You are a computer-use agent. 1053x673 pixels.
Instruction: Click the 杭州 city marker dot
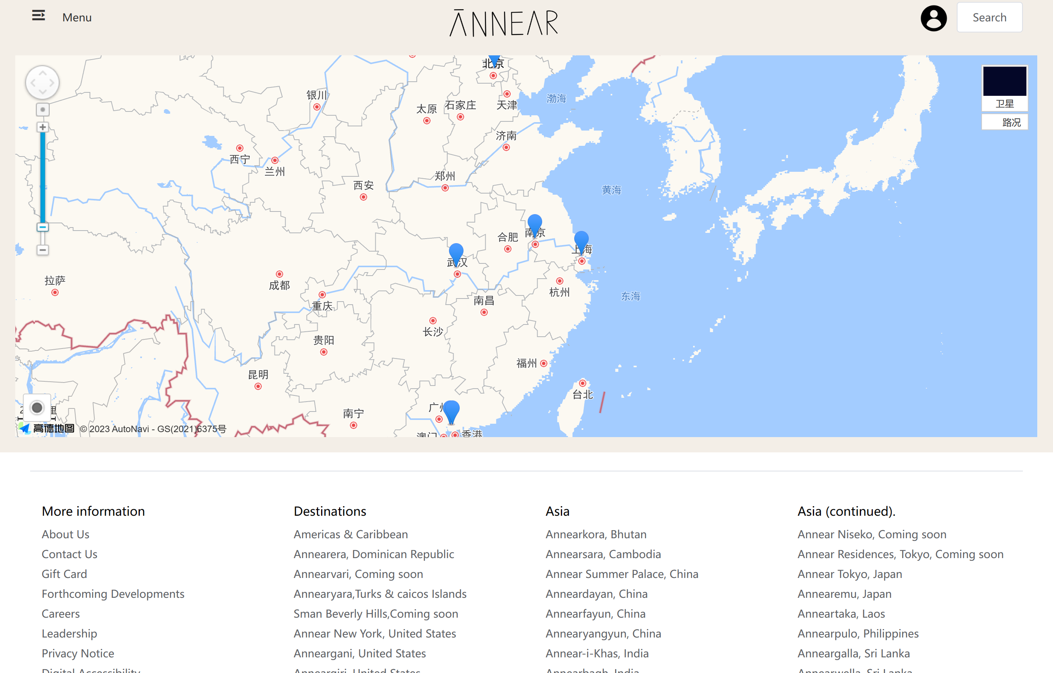coord(560,281)
